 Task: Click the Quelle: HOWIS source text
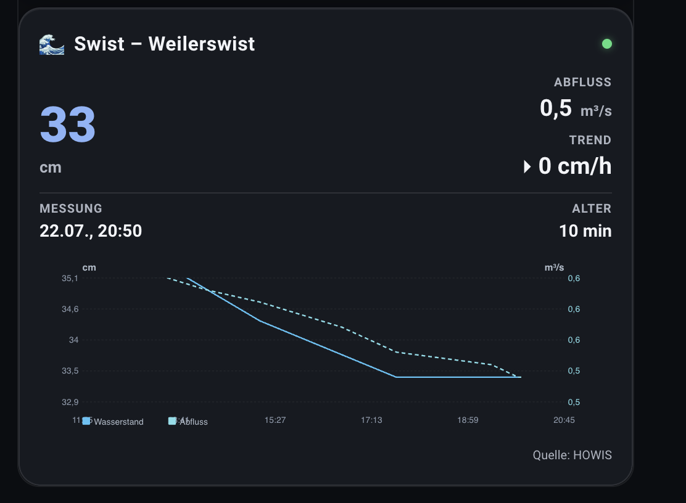point(572,455)
